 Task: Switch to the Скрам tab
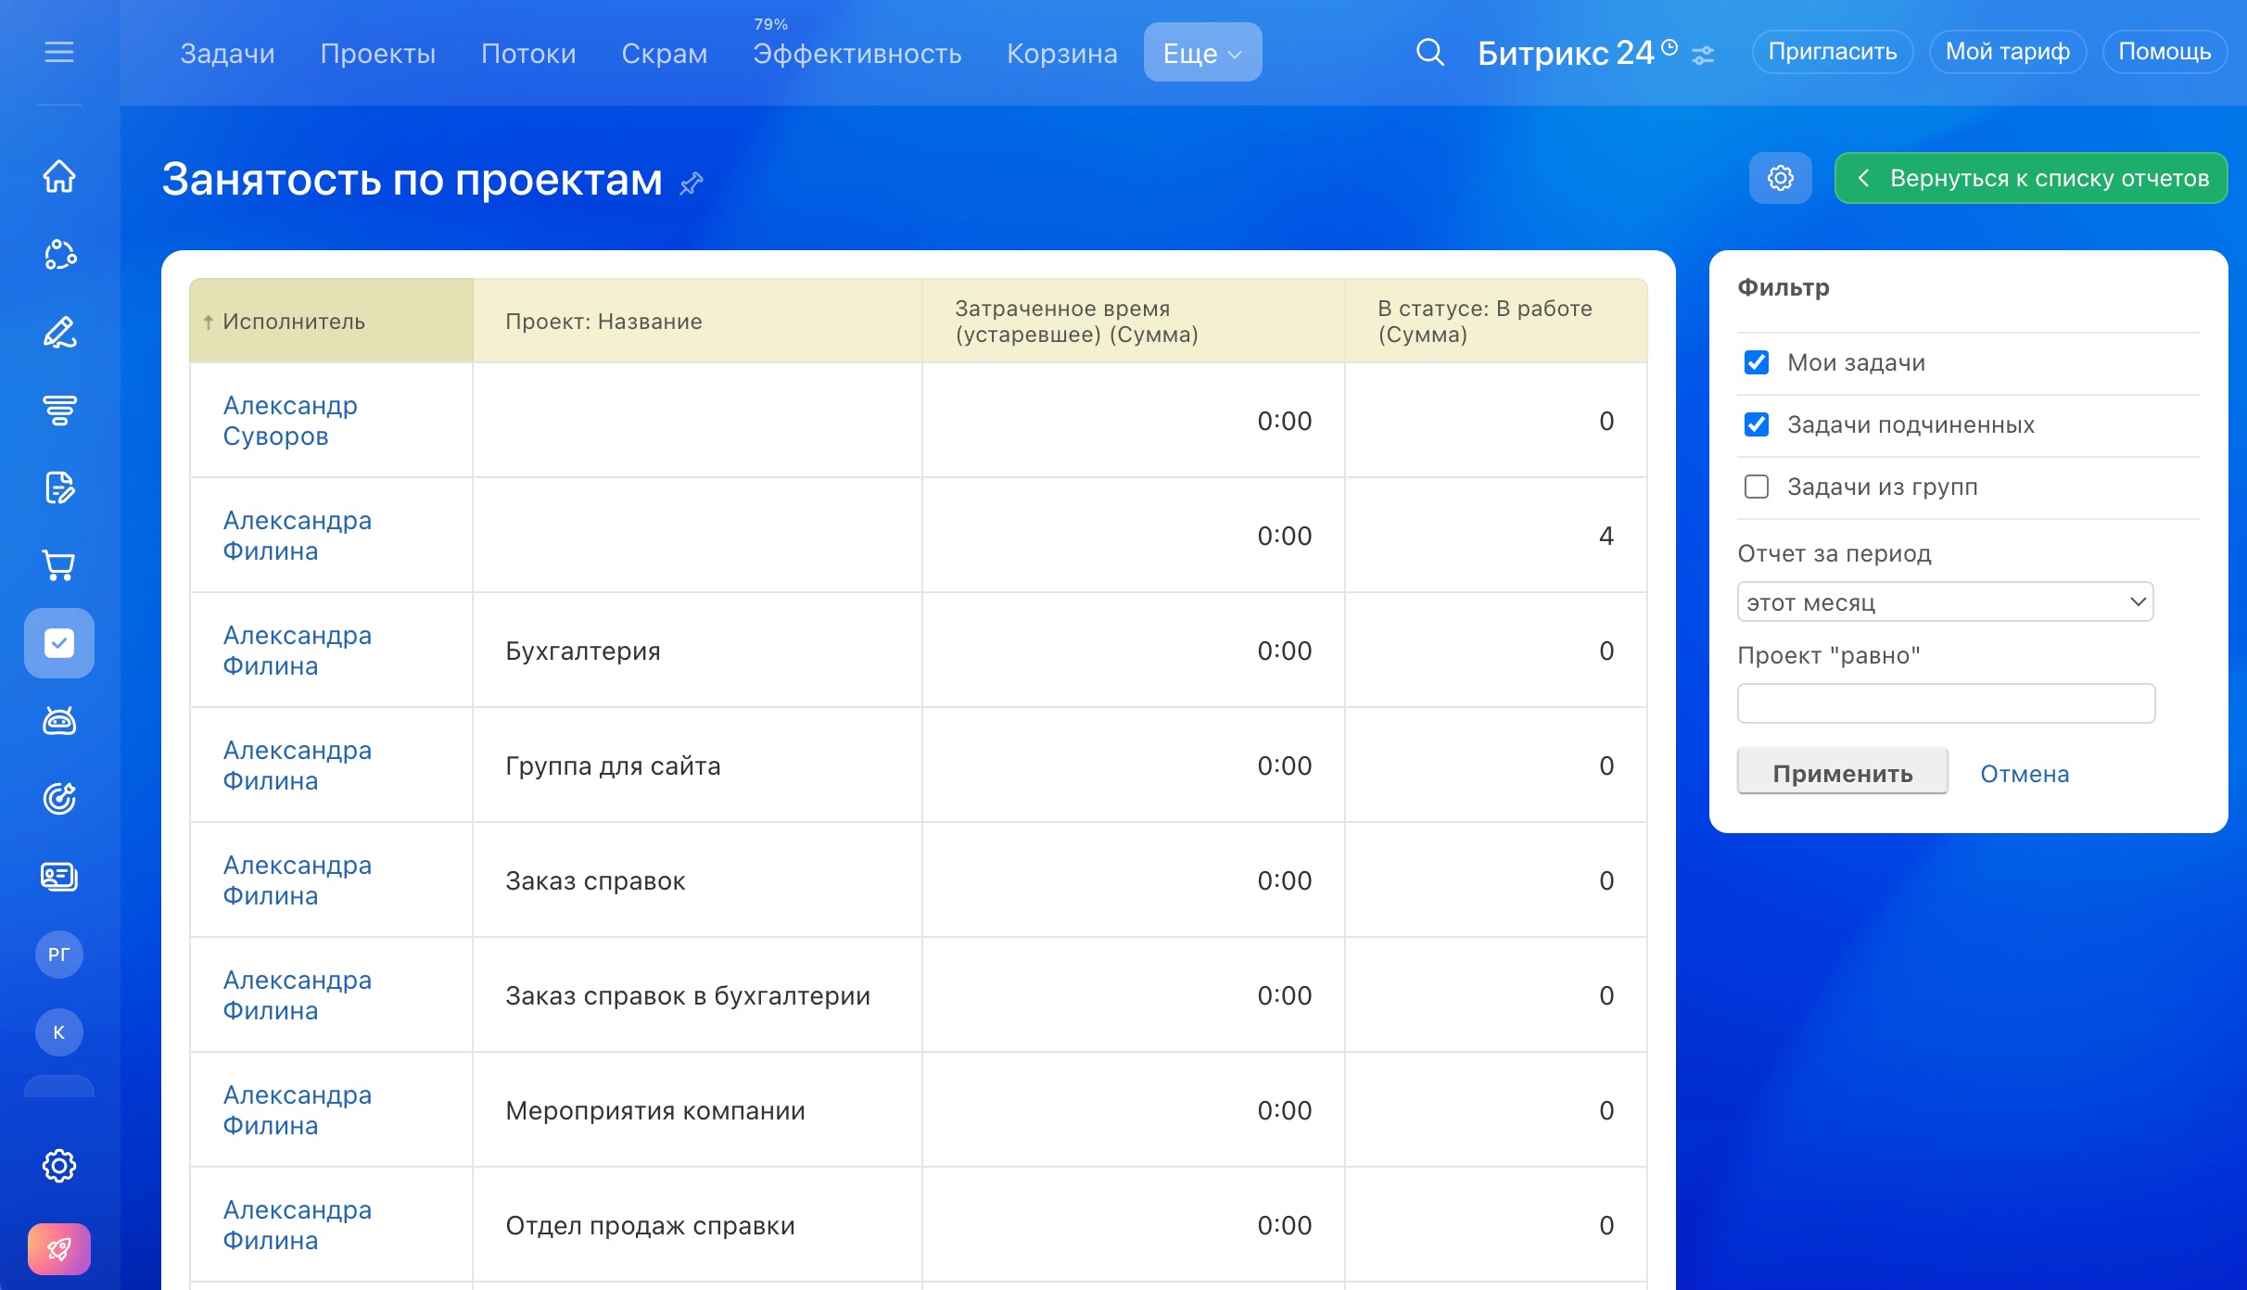664,54
